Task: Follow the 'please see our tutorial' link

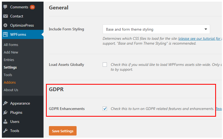Action: pyautogui.click(x=200, y=38)
